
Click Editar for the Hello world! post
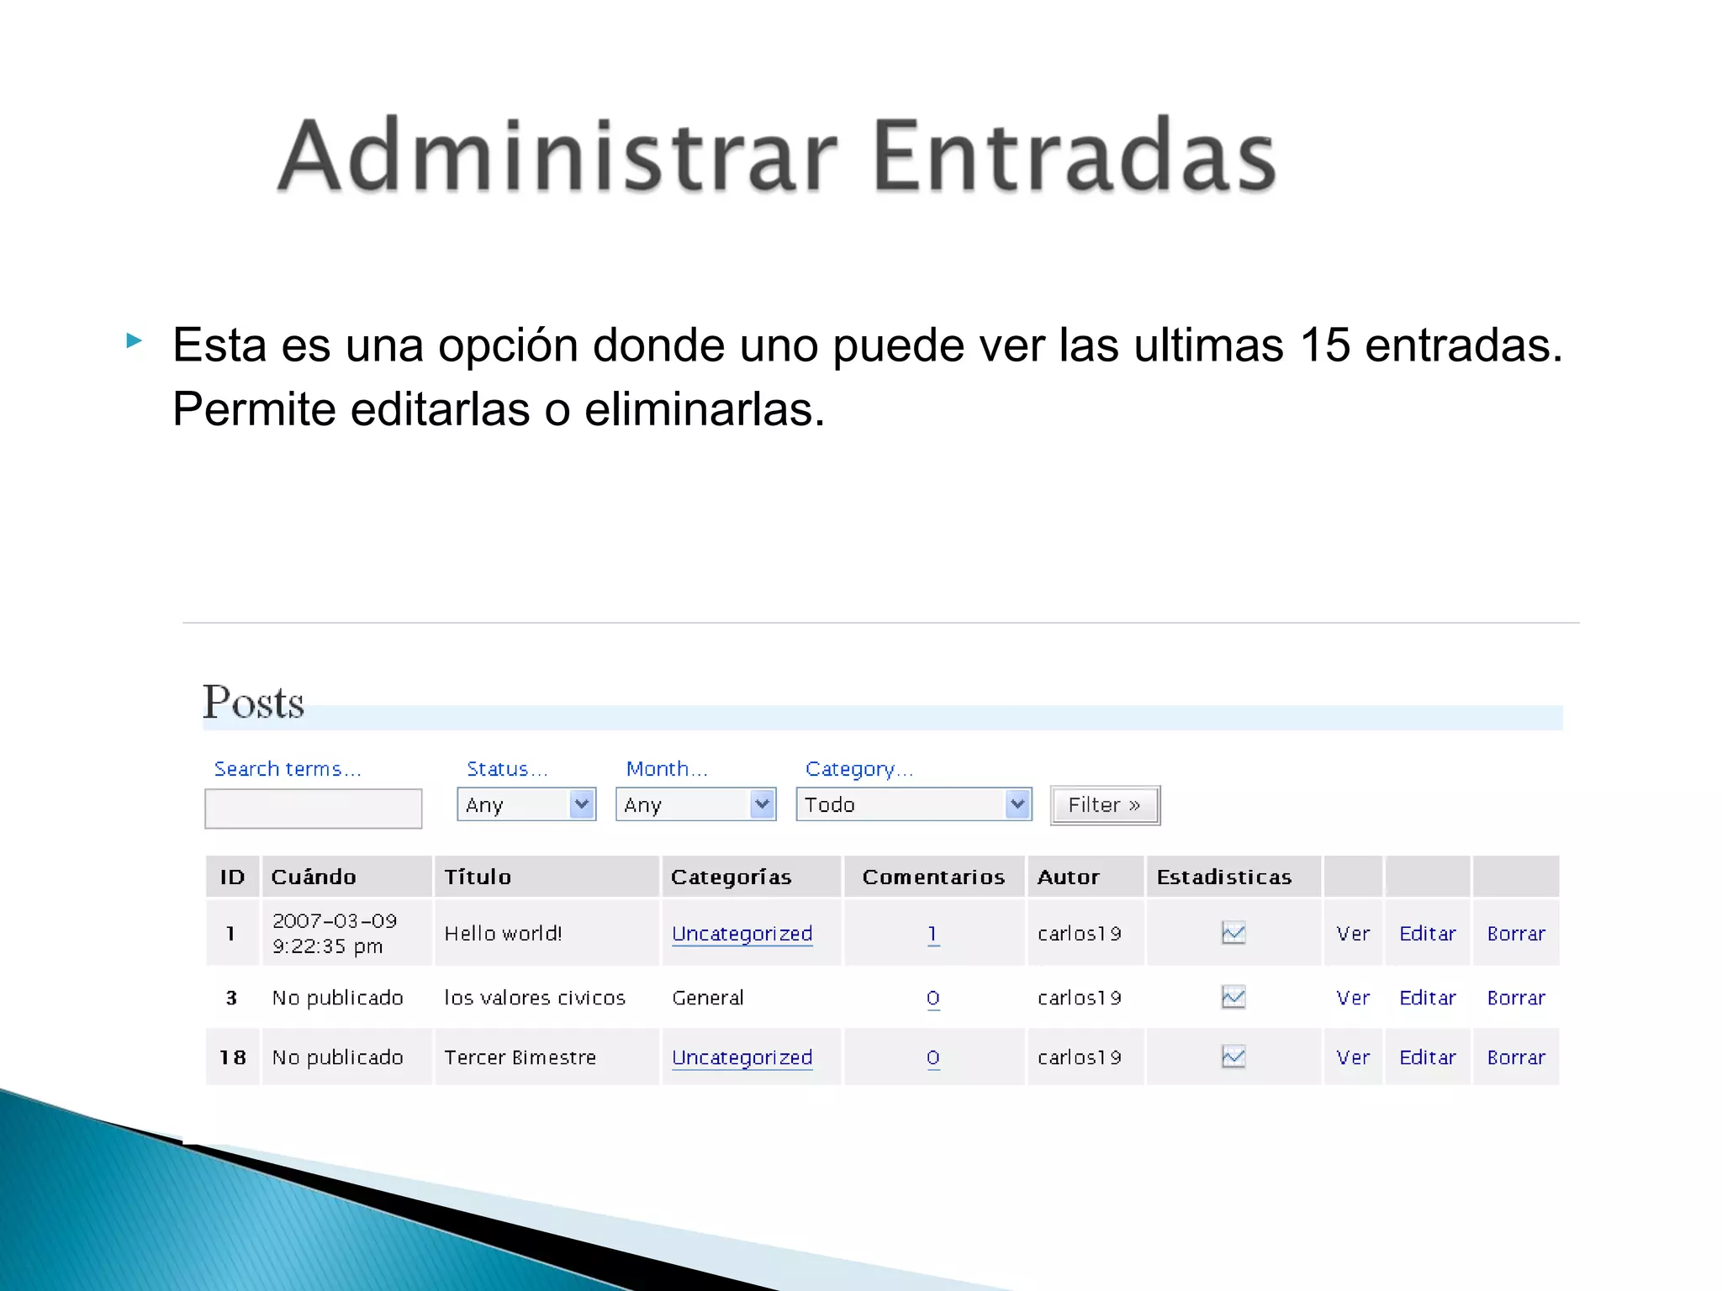1427,933
